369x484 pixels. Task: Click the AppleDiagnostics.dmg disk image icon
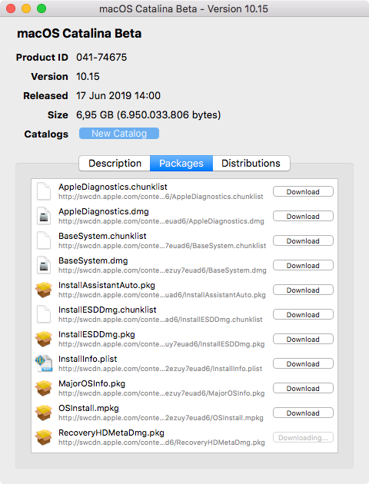[44, 216]
